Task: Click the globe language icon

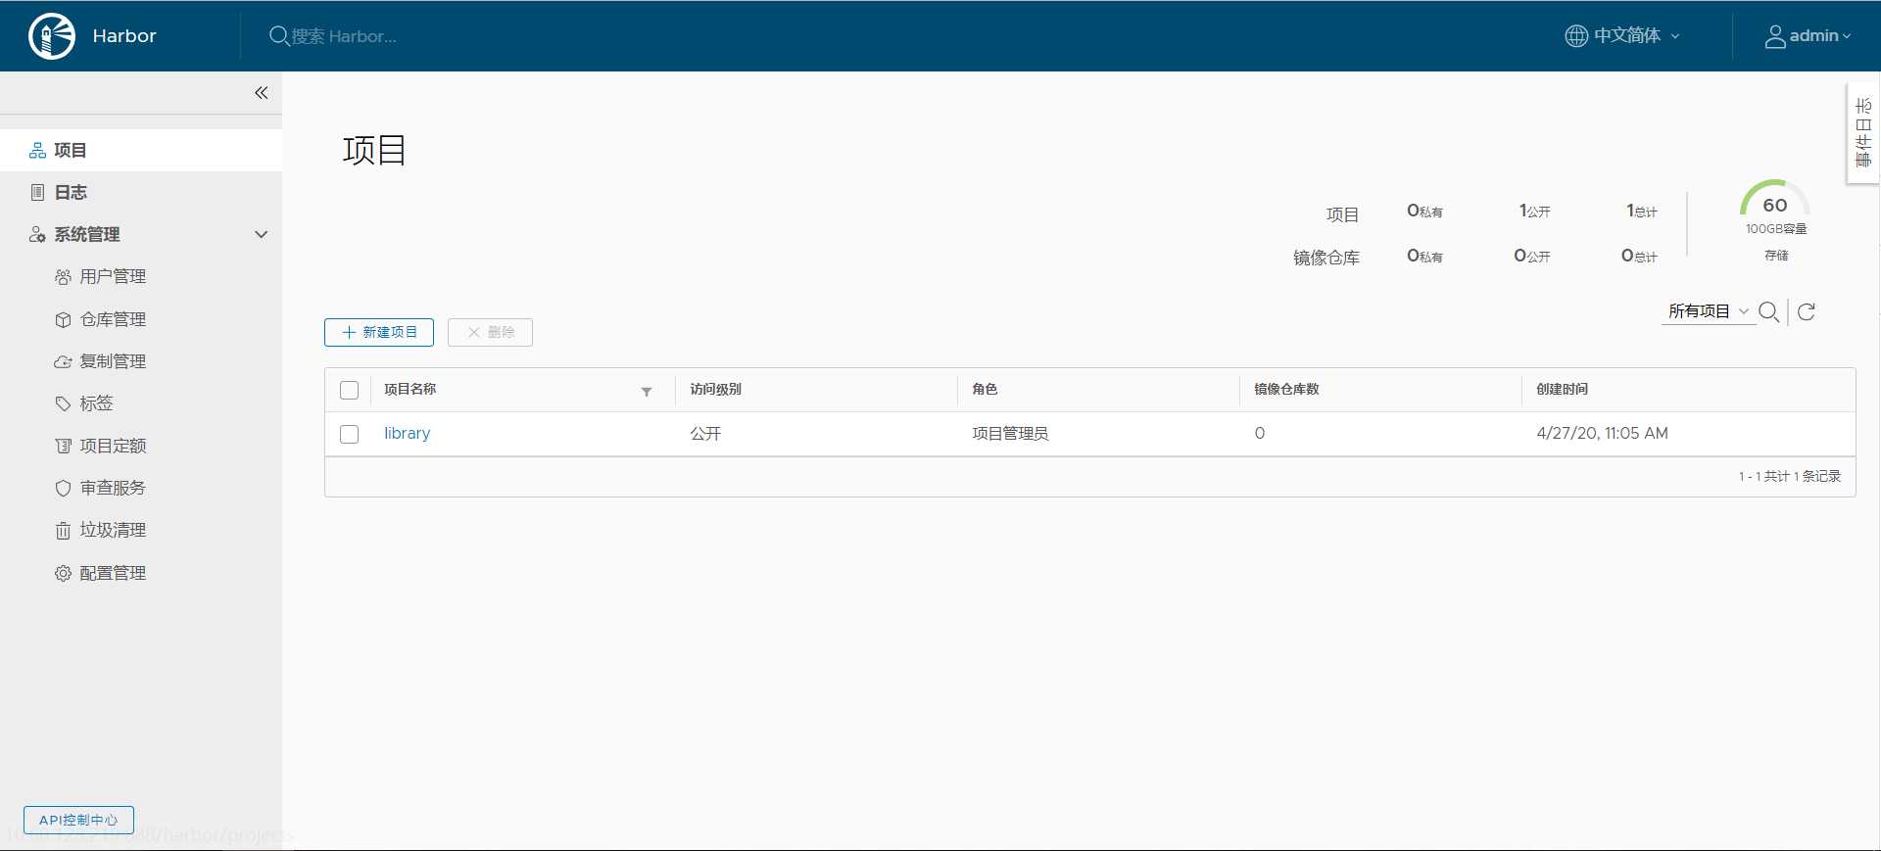Action: [x=1576, y=36]
